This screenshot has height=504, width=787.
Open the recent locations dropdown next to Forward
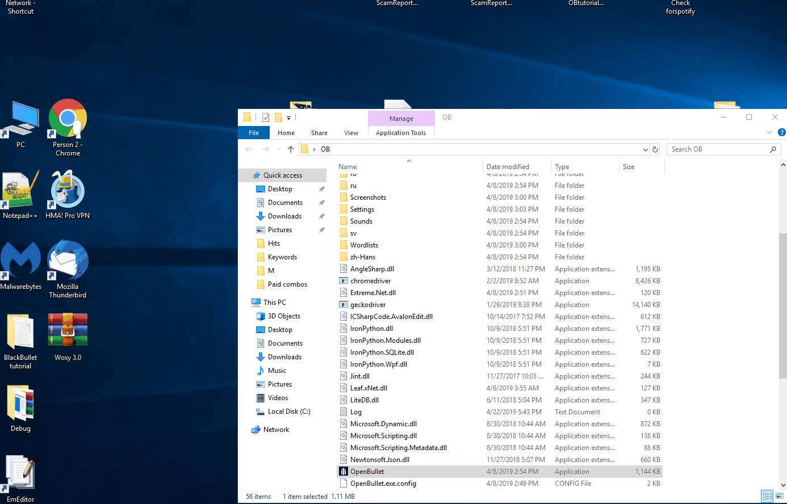[279, 149]
